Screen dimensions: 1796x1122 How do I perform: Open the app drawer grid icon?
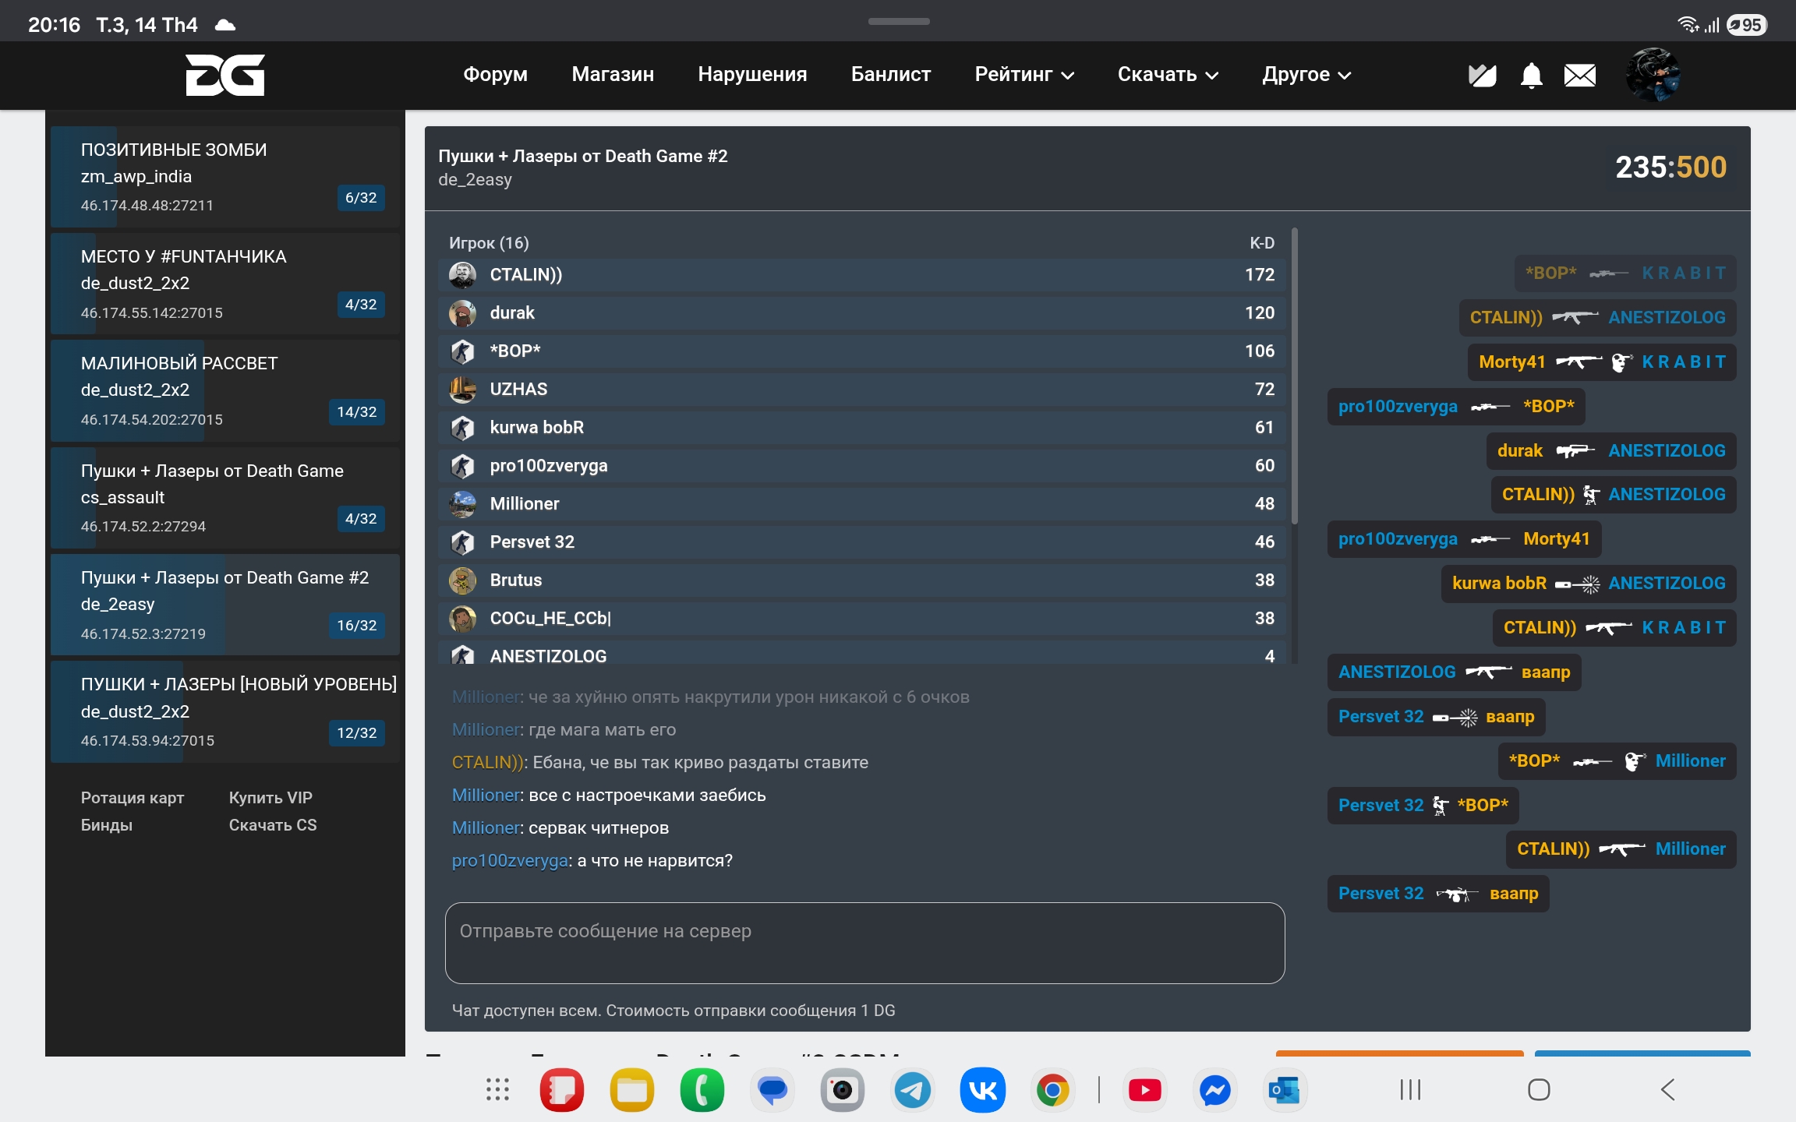coord(497,1089)
